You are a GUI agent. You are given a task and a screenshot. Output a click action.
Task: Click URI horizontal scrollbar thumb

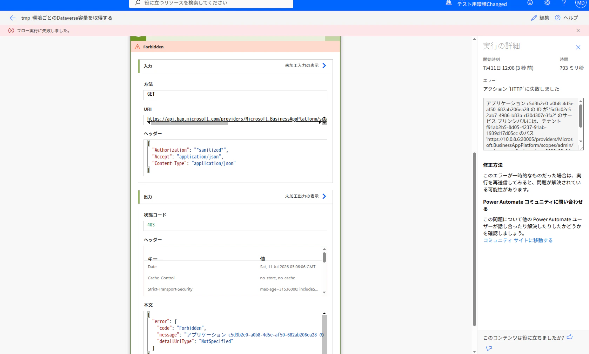189,123
